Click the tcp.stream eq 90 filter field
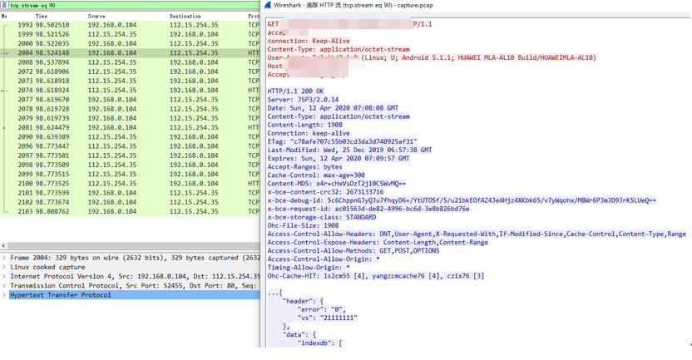Viewport: 692px width, 360px height. [134, 5]
